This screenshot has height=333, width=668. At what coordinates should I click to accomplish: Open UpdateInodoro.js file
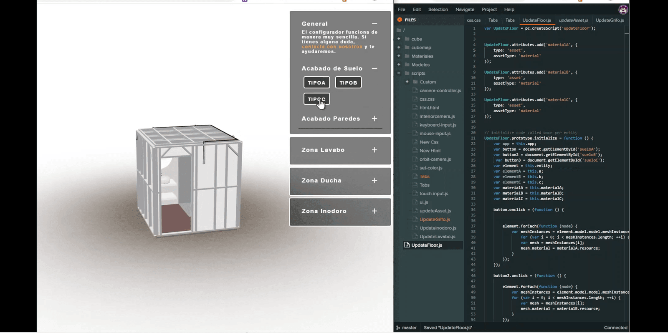438,228
